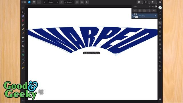Tap the back to gallery arrow
This screenshot has height=103, width=183.
click(24, 2)
